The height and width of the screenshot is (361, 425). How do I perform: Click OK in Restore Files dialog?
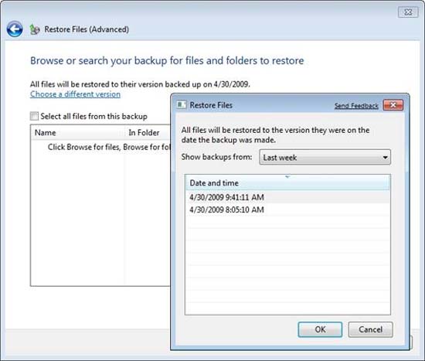point(320,329)
